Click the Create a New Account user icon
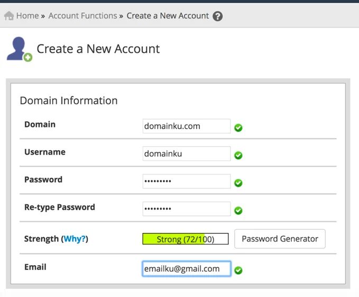This screenshot has height=297, width=359. (19, 49)
